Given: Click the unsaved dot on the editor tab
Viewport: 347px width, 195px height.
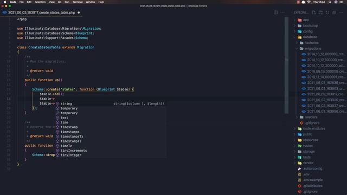Looking at the screenshot, I should (x=79, y=12).
